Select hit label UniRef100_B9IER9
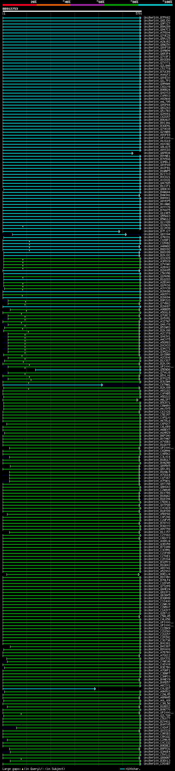Image resolution: width=175 pixels, height=771 pixels. point(157,60)
